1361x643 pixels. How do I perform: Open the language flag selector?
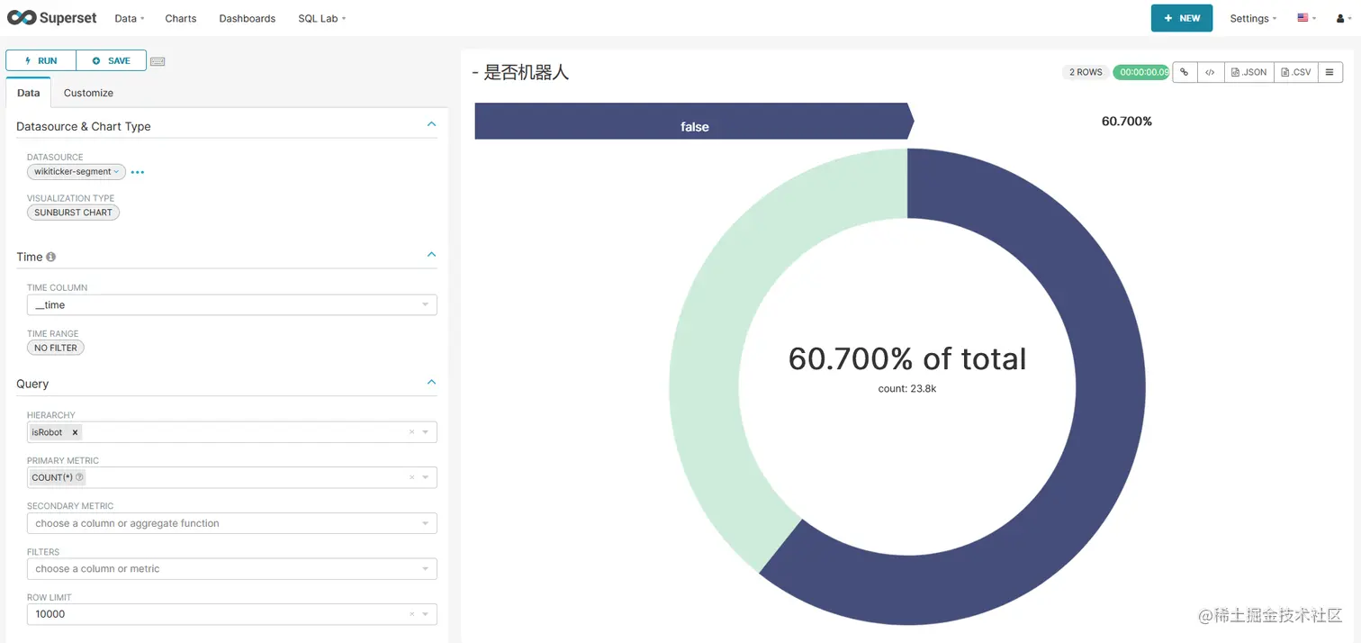[x=1306, y=18]
